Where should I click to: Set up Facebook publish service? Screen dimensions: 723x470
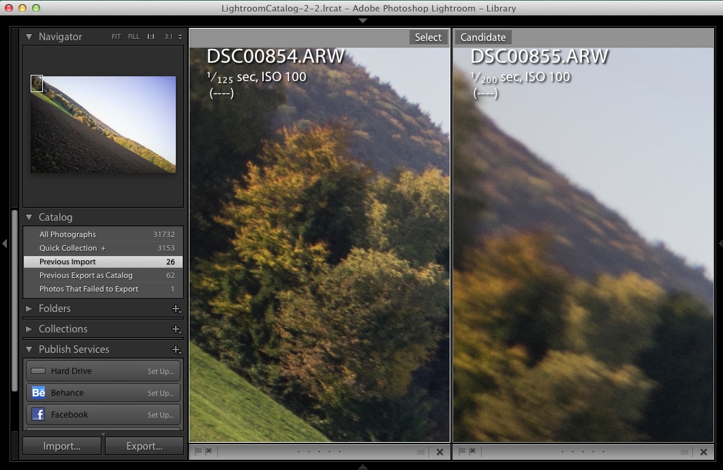point(160,415)
